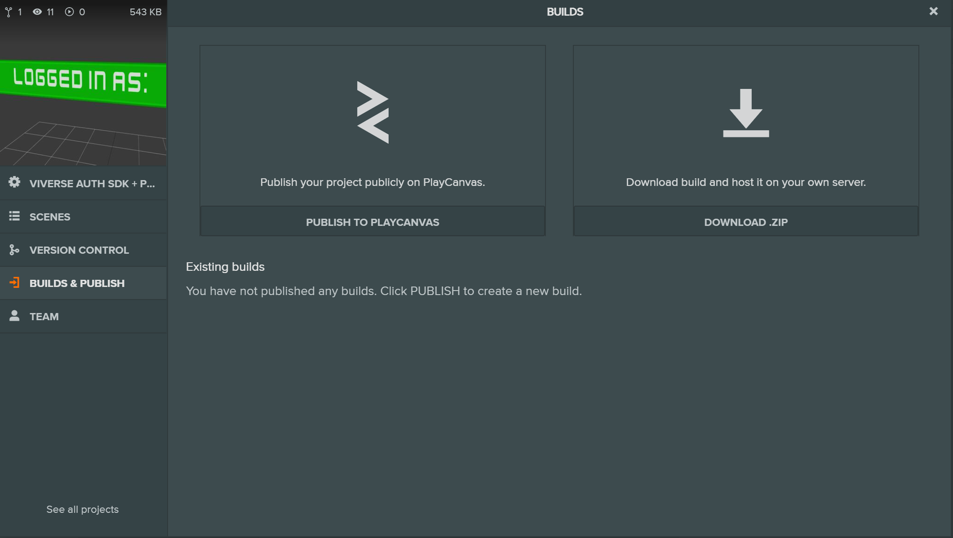Click the orange Builds & Publish icon
This screenshot has height=538, width=953.
pos(14,283)
